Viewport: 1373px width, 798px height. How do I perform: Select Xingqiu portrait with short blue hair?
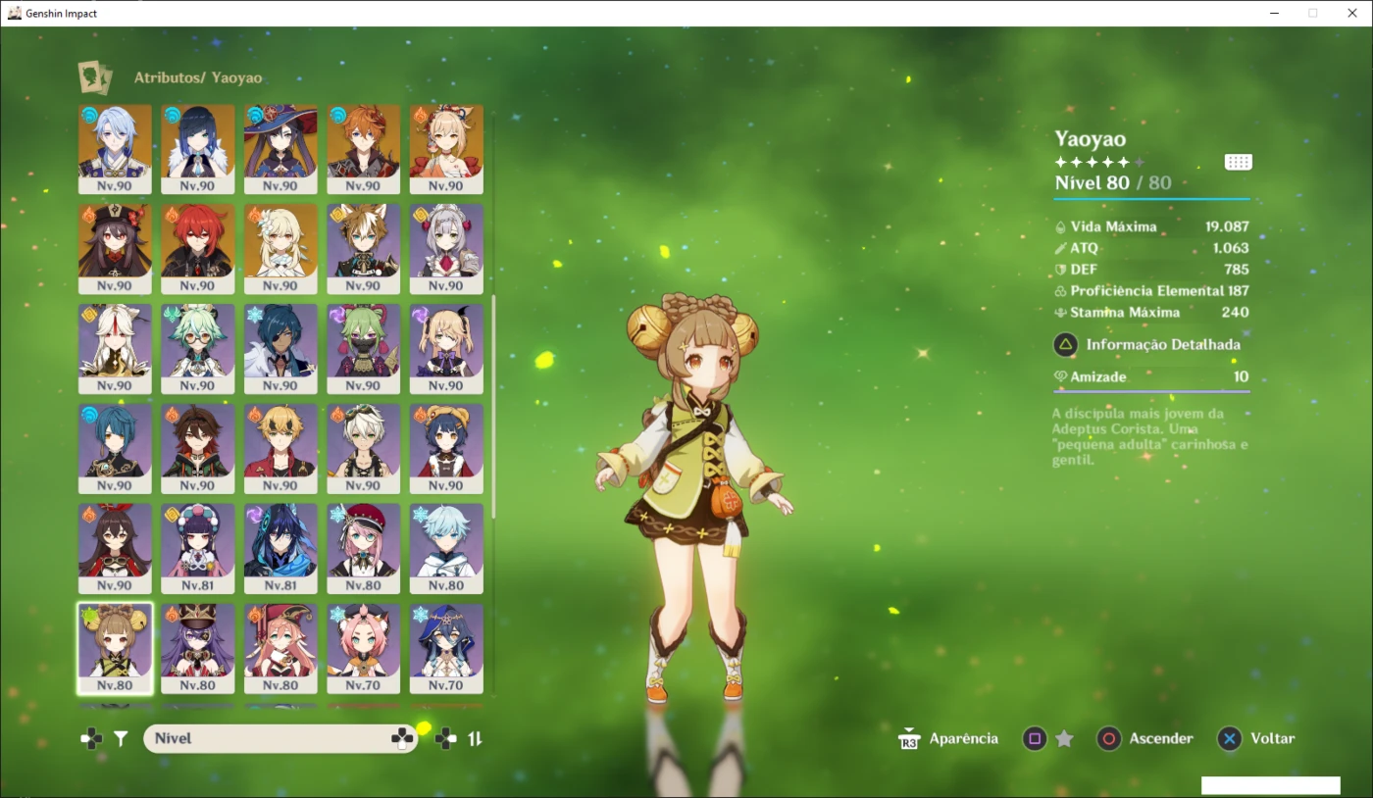click(x=115, y=449)
